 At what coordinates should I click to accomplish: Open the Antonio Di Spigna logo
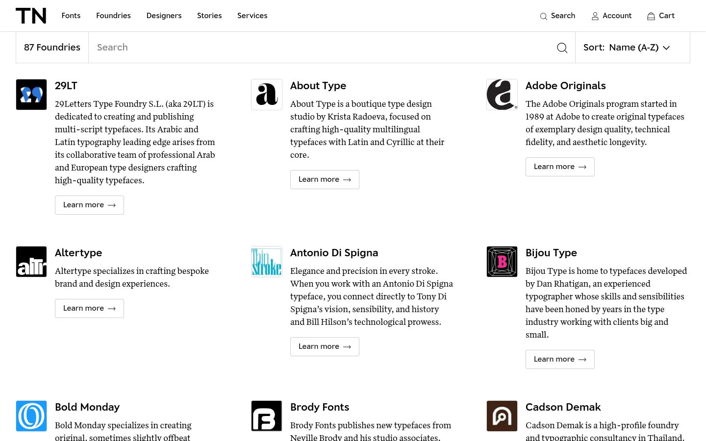[x=267, y=262]
